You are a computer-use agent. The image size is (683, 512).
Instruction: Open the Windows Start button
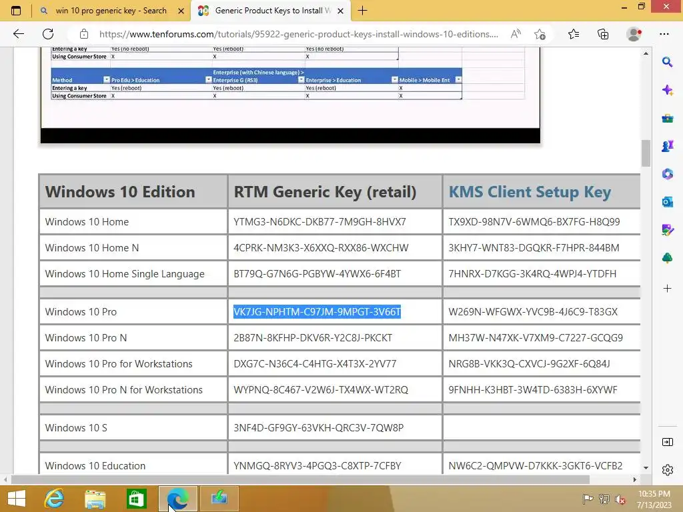[x=17, y=499]
